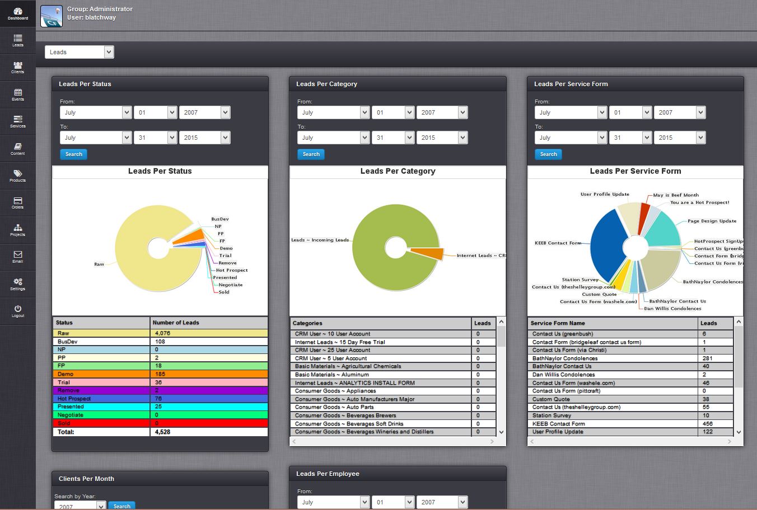Open the Settings gears icon

click(17, 284)
